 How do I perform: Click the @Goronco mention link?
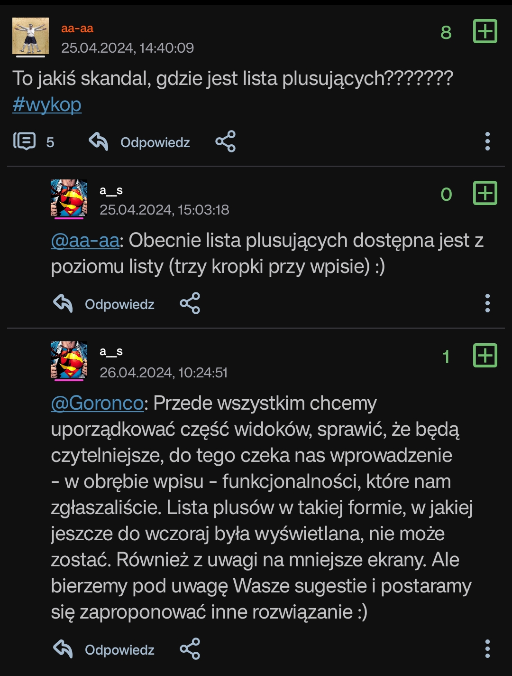tap(97, 404)
